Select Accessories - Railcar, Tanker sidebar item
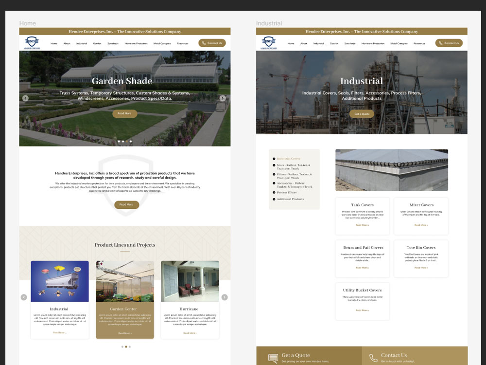486x365 pixels. (x=295, y=185)
